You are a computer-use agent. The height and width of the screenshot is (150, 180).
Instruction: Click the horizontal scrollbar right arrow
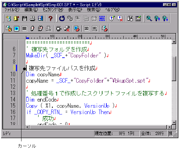[x=169, y=127]
